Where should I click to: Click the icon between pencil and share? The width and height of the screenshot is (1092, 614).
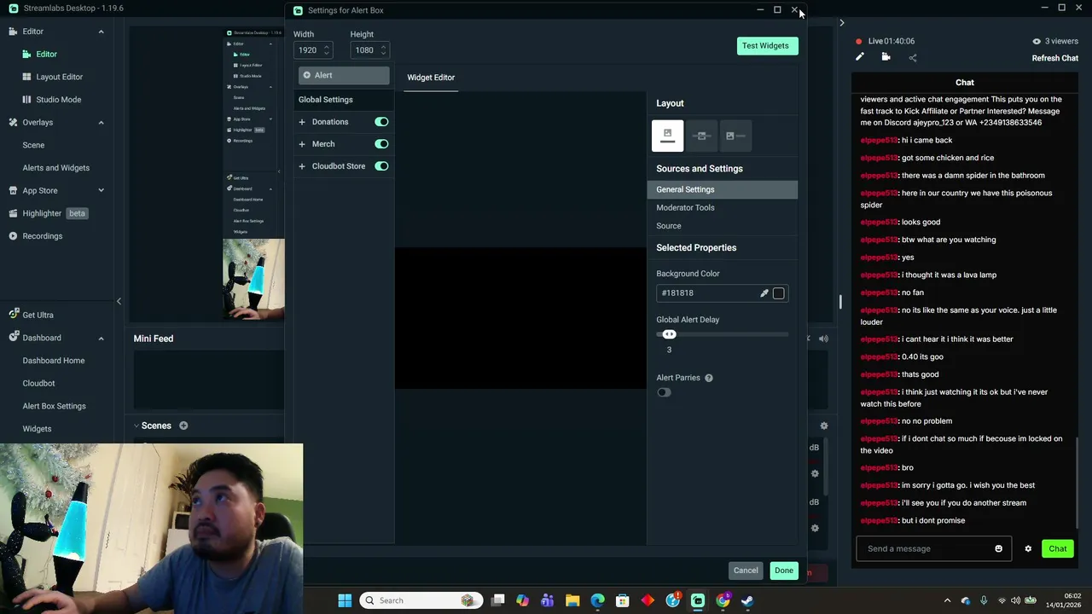pyautogui.click(x=886, y=57)
